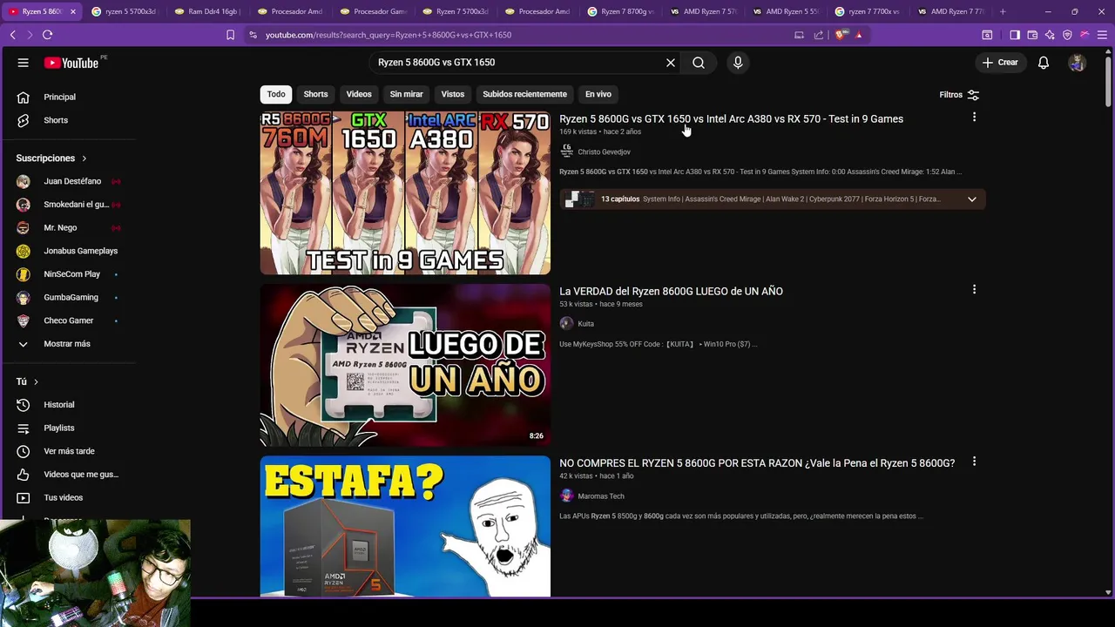Open Christo Gevedjov channel
Screen dimensions: 1115x627
[604, 152]
